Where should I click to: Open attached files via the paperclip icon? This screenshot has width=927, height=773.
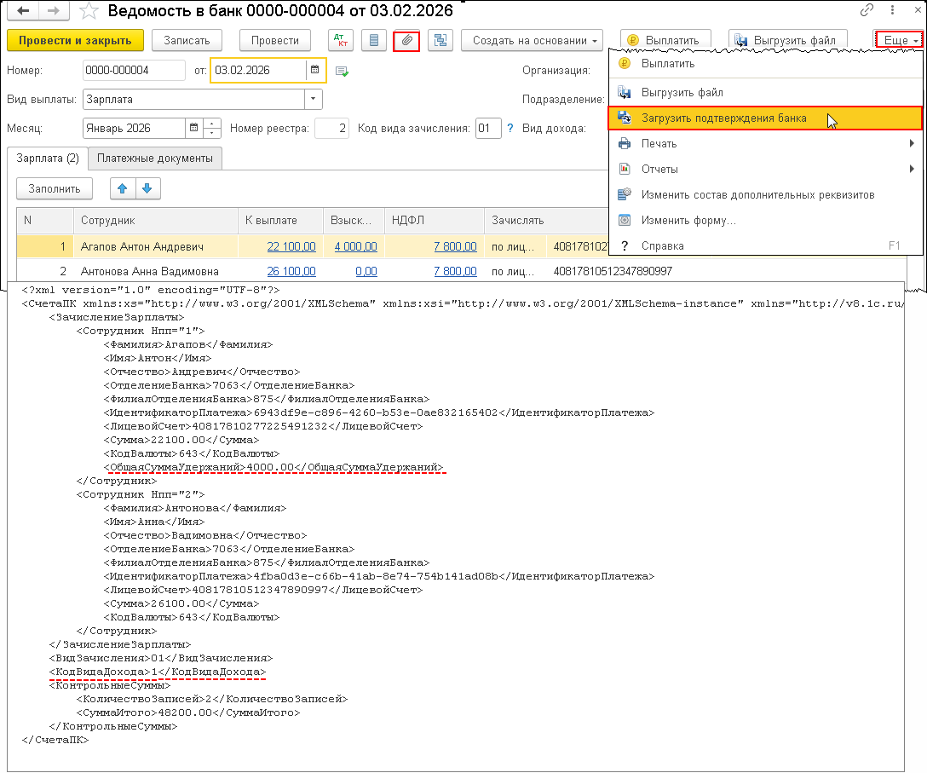pos(406,40)
